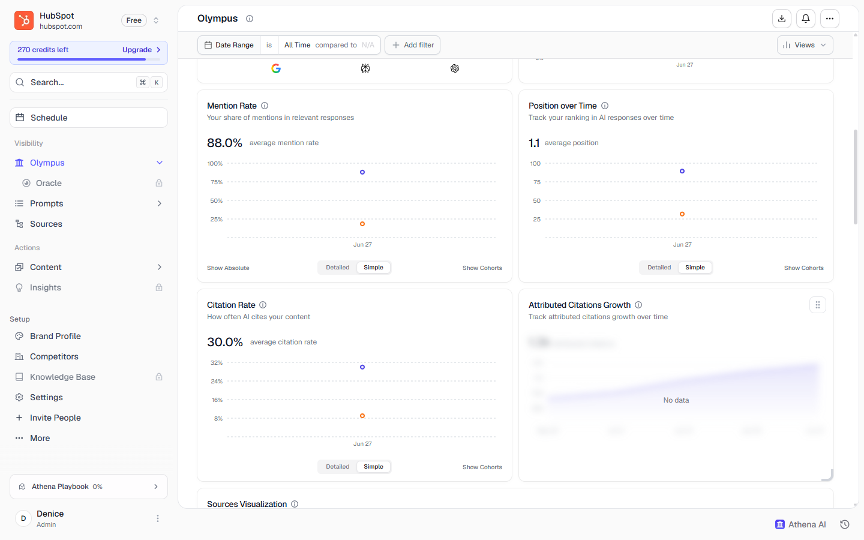Click the Athena Playbook icon
The image size is (864, 540).
[22, 487]
